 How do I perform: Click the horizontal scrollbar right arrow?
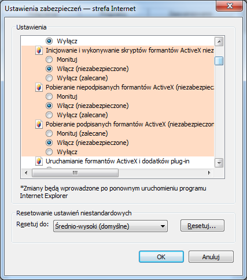pos(209,173)
